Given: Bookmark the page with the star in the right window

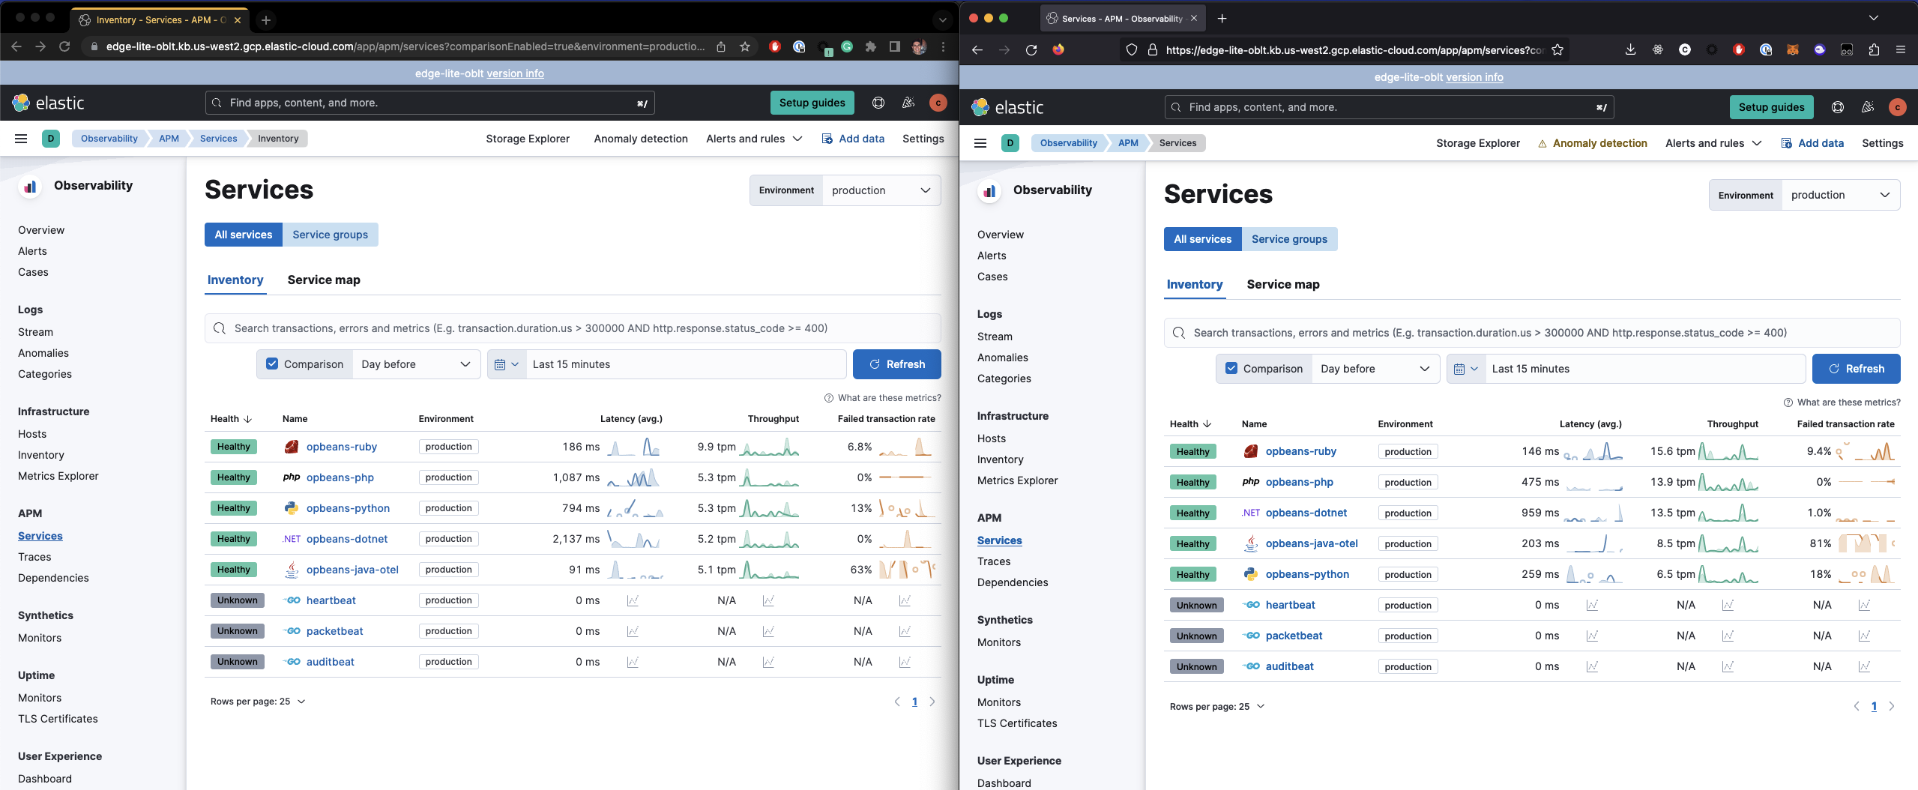Looking at the screenshot, I should coord(1557,50).
